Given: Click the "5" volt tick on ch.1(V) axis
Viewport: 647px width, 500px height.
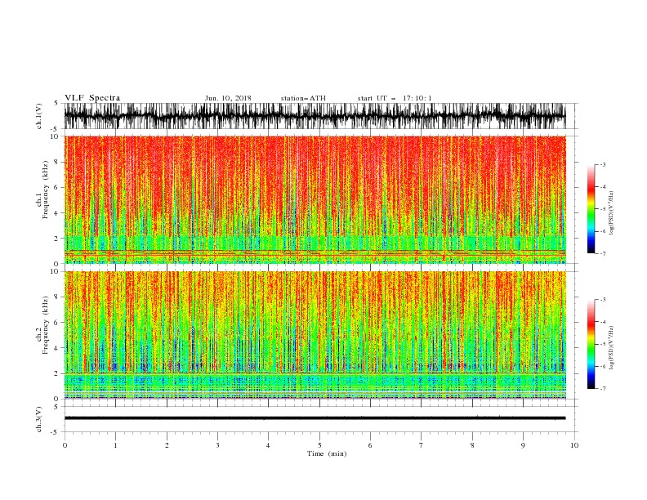Looking at the screenshot, I should (56, 103).
